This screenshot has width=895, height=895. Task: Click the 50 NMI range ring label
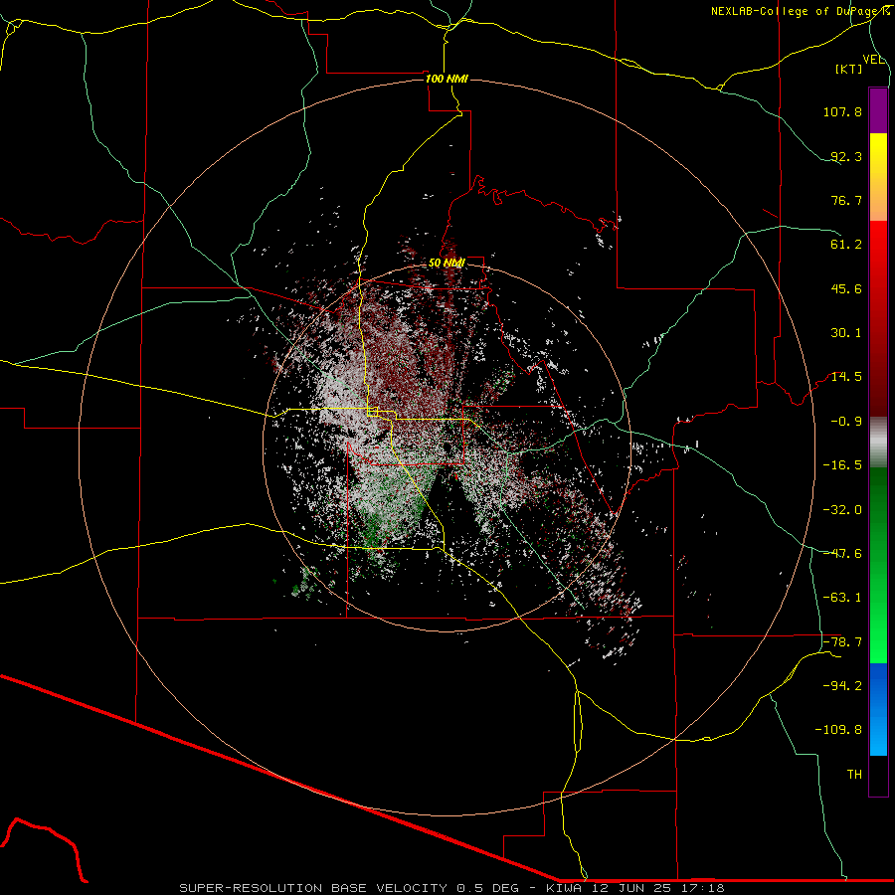pyautogui.click(x=447, y=264)
